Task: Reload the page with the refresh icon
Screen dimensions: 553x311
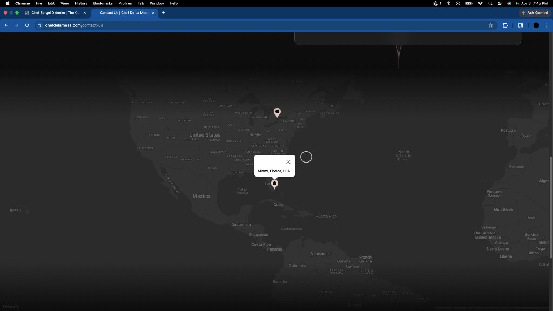Action: point(27,25)
